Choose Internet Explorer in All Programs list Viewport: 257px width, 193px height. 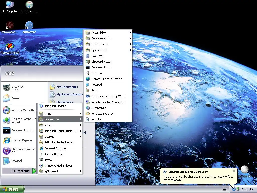60,148
